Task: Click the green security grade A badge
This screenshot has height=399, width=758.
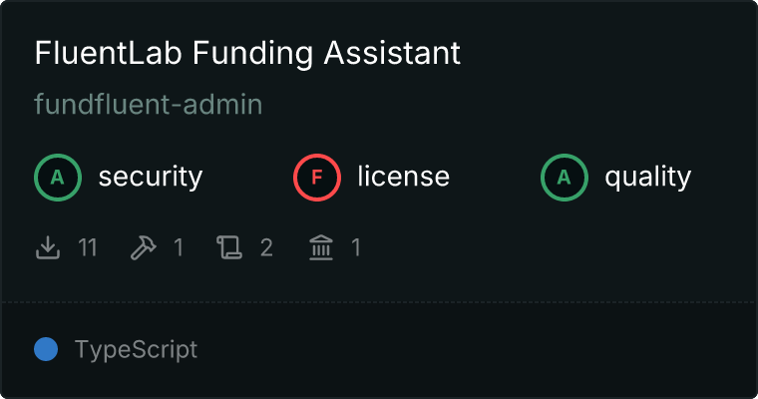Action: 58,178
